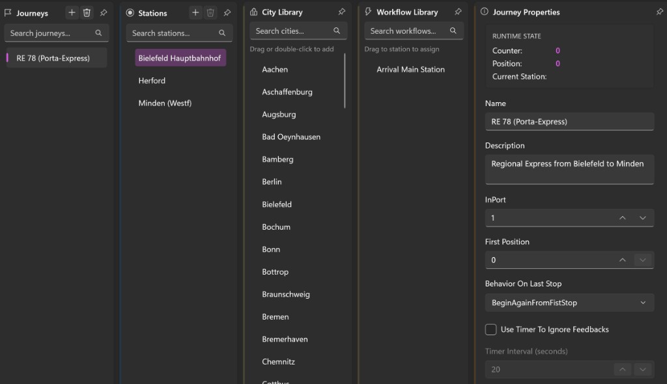Click the Journeys flag icon

coord(8,13)
